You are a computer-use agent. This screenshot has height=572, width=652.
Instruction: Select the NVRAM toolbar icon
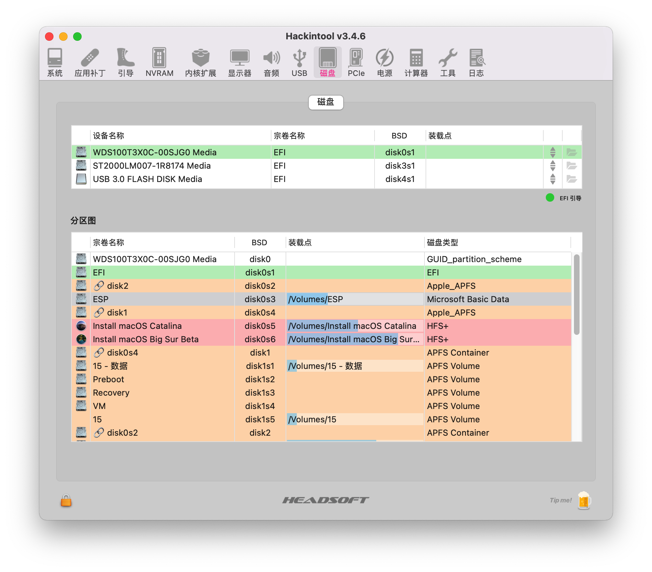(159, 63)
